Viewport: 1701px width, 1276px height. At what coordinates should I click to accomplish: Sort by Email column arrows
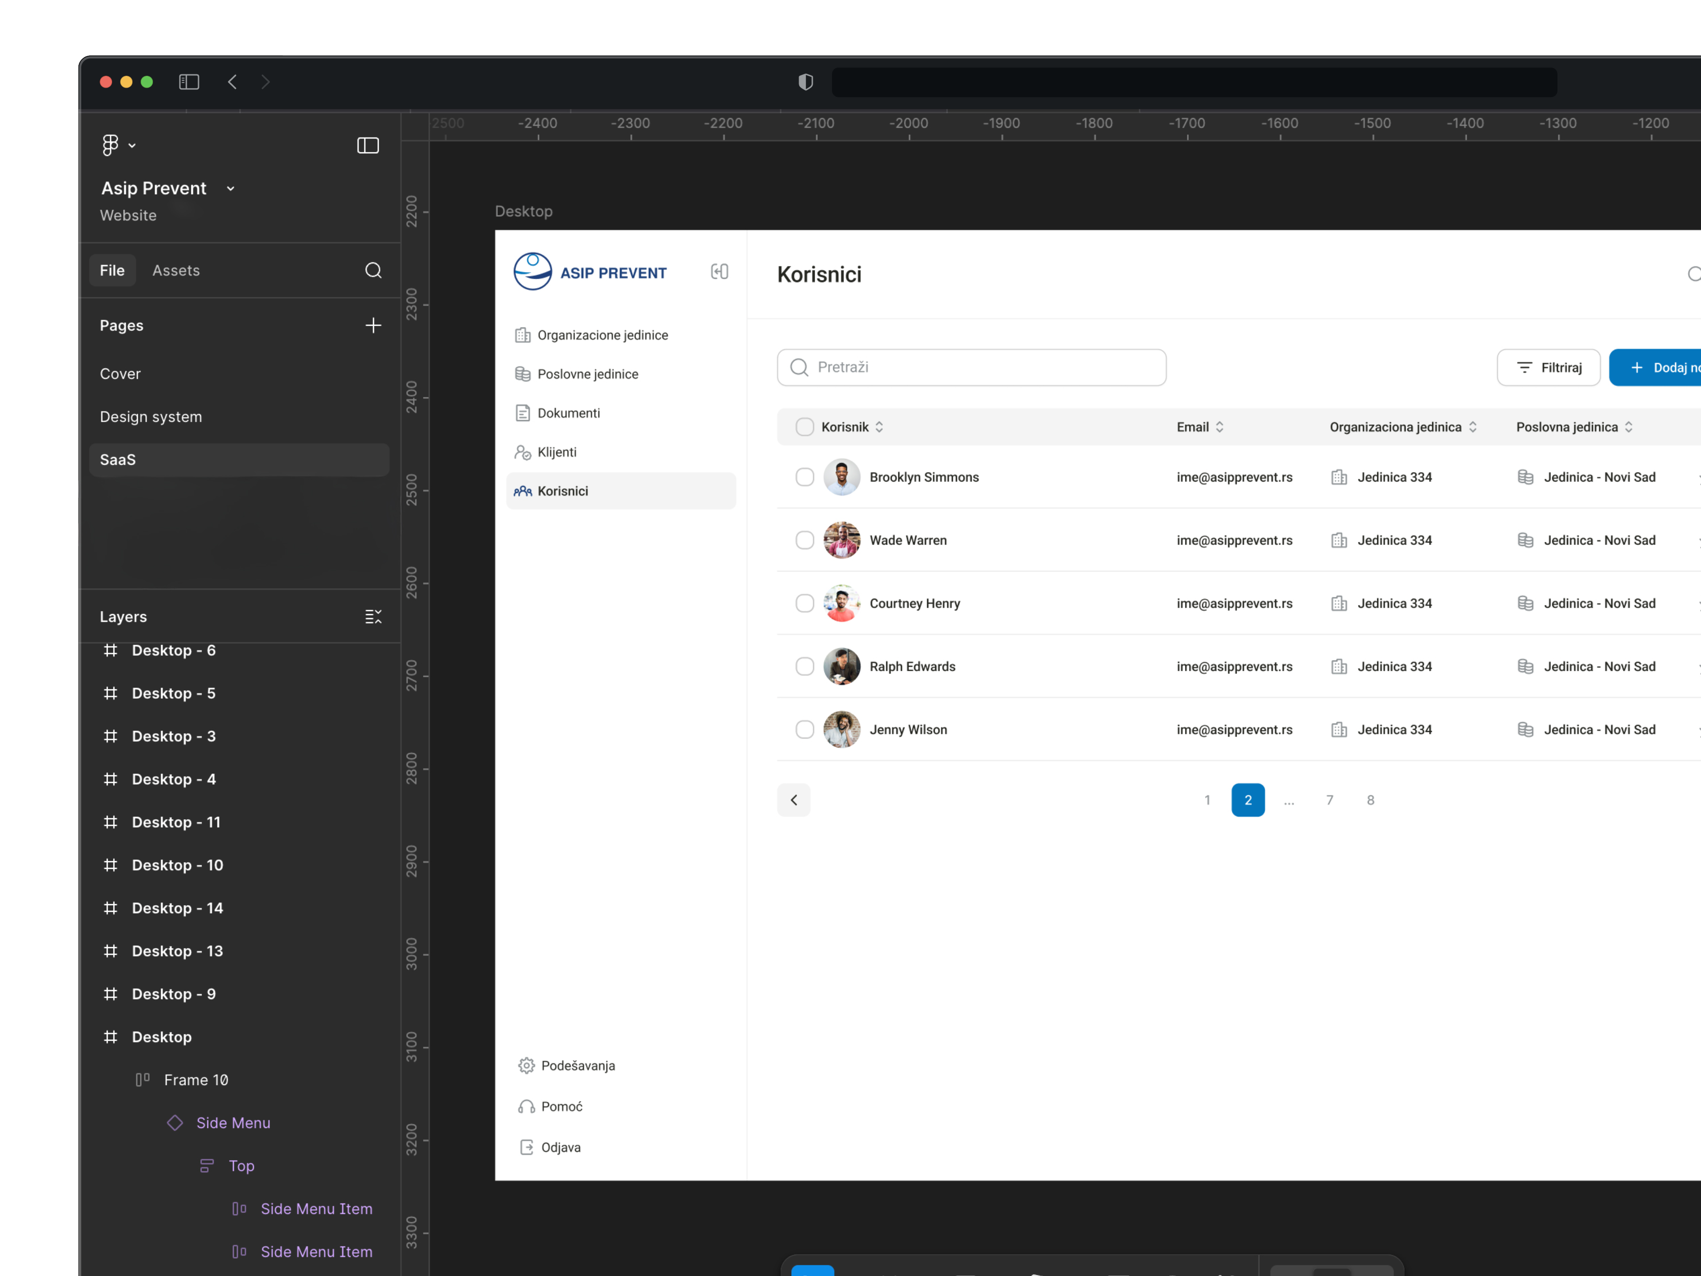pyautogui.click(x=1219, y=427)
